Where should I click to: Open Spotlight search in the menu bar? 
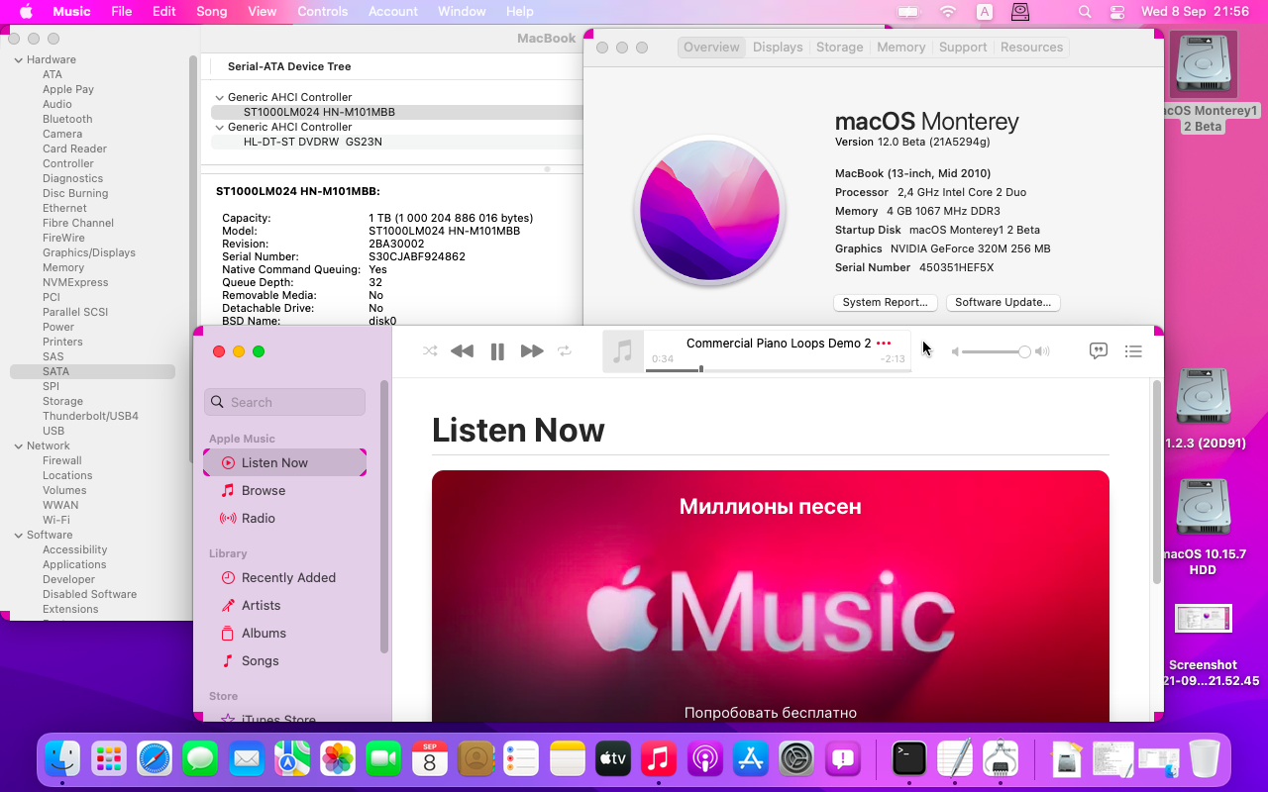click(x=1085, y=11)
